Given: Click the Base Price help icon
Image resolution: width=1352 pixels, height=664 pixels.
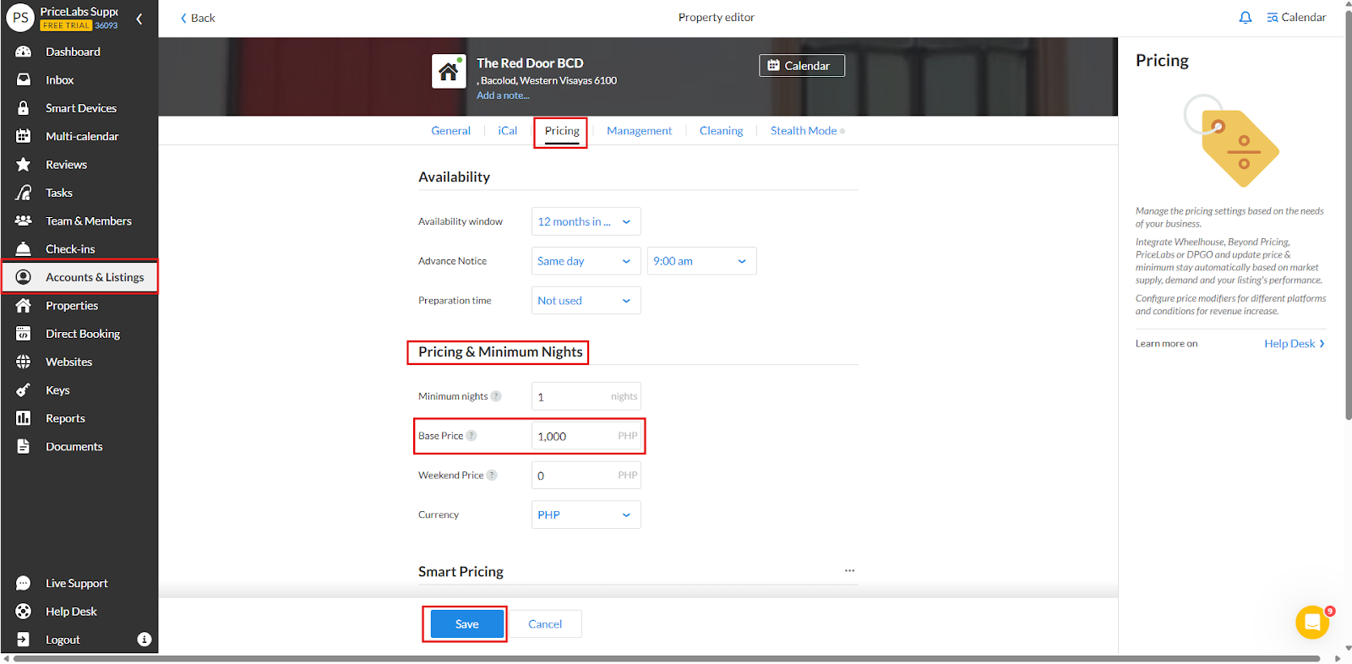Looking at the screenshot, I should 472,436.
